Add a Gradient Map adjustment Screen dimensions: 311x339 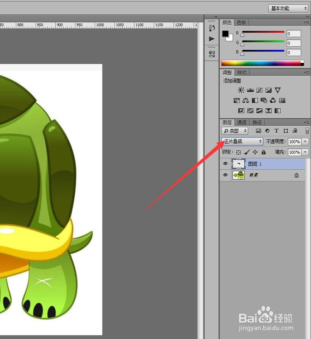(278, 111)
